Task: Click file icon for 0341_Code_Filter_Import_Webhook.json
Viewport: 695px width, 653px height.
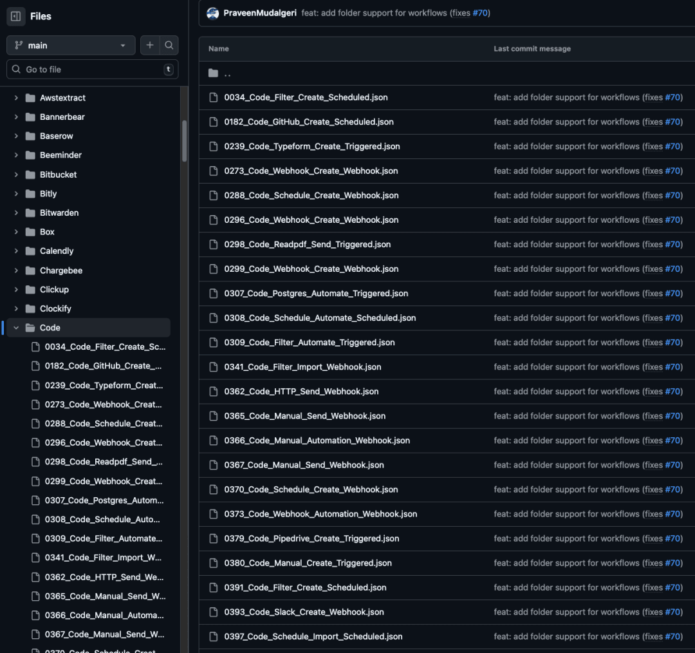Action: [x=213, y=367]
